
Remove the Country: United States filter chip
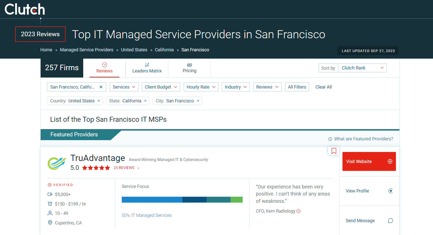click(x=99, y=101)
